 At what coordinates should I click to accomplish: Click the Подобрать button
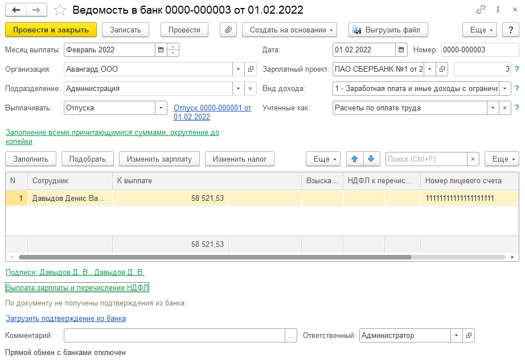(87, 159)
